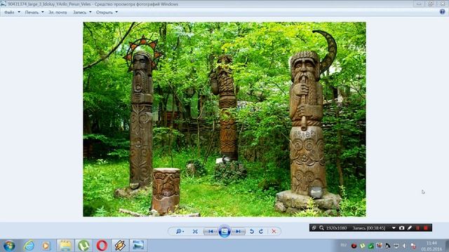Open the File Explorer folder icon

pyautogui.click(x=65, y=246)
